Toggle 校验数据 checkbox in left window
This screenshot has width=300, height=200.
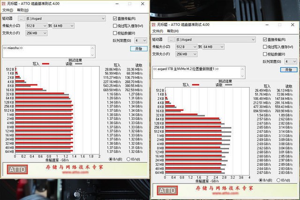115,33
